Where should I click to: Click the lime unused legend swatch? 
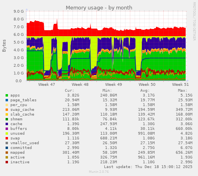7,133
